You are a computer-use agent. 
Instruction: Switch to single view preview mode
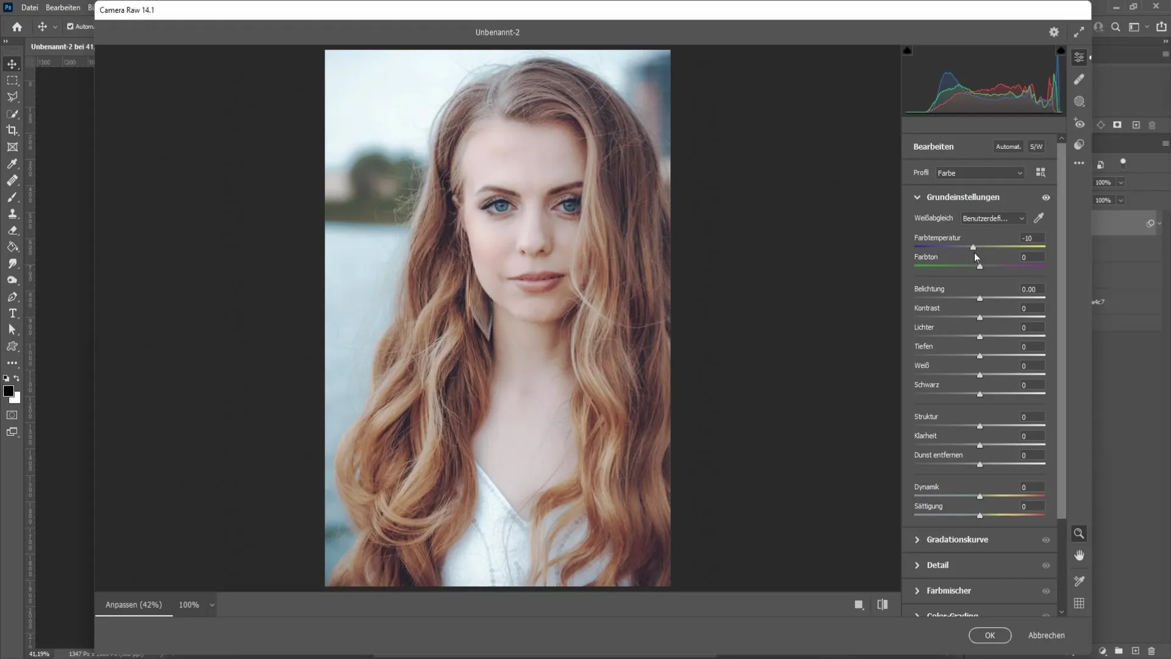(x=859, y=605)
